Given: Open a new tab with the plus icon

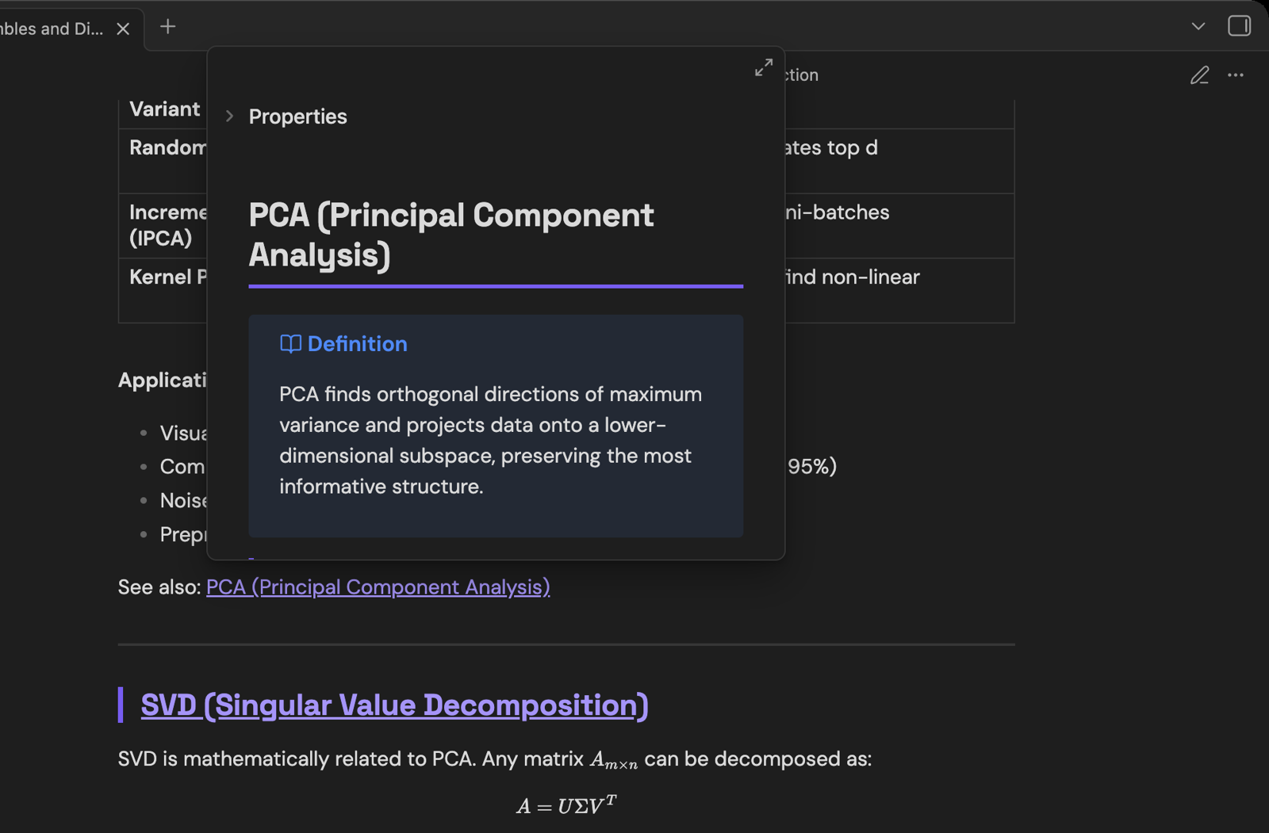Looking at the screenshot, I should [167, 27].
